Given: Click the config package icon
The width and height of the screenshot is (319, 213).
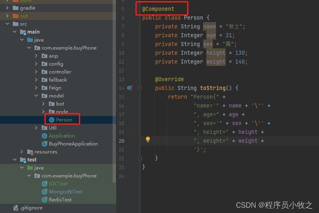Looking at the screenshot, I should tap(44, 64).
